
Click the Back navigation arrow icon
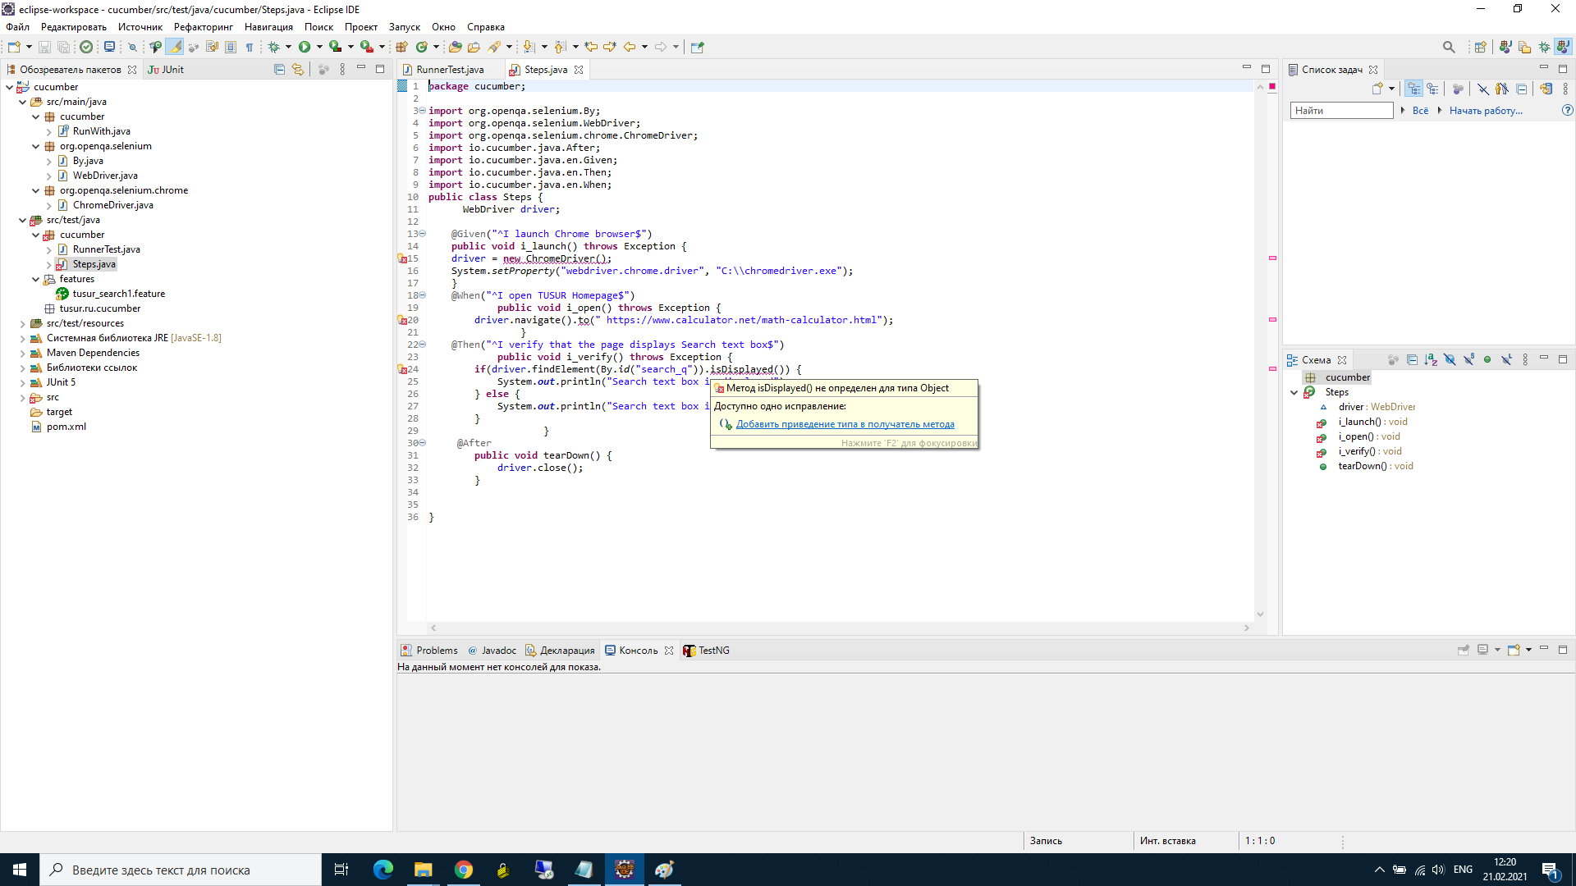(630, 47)
